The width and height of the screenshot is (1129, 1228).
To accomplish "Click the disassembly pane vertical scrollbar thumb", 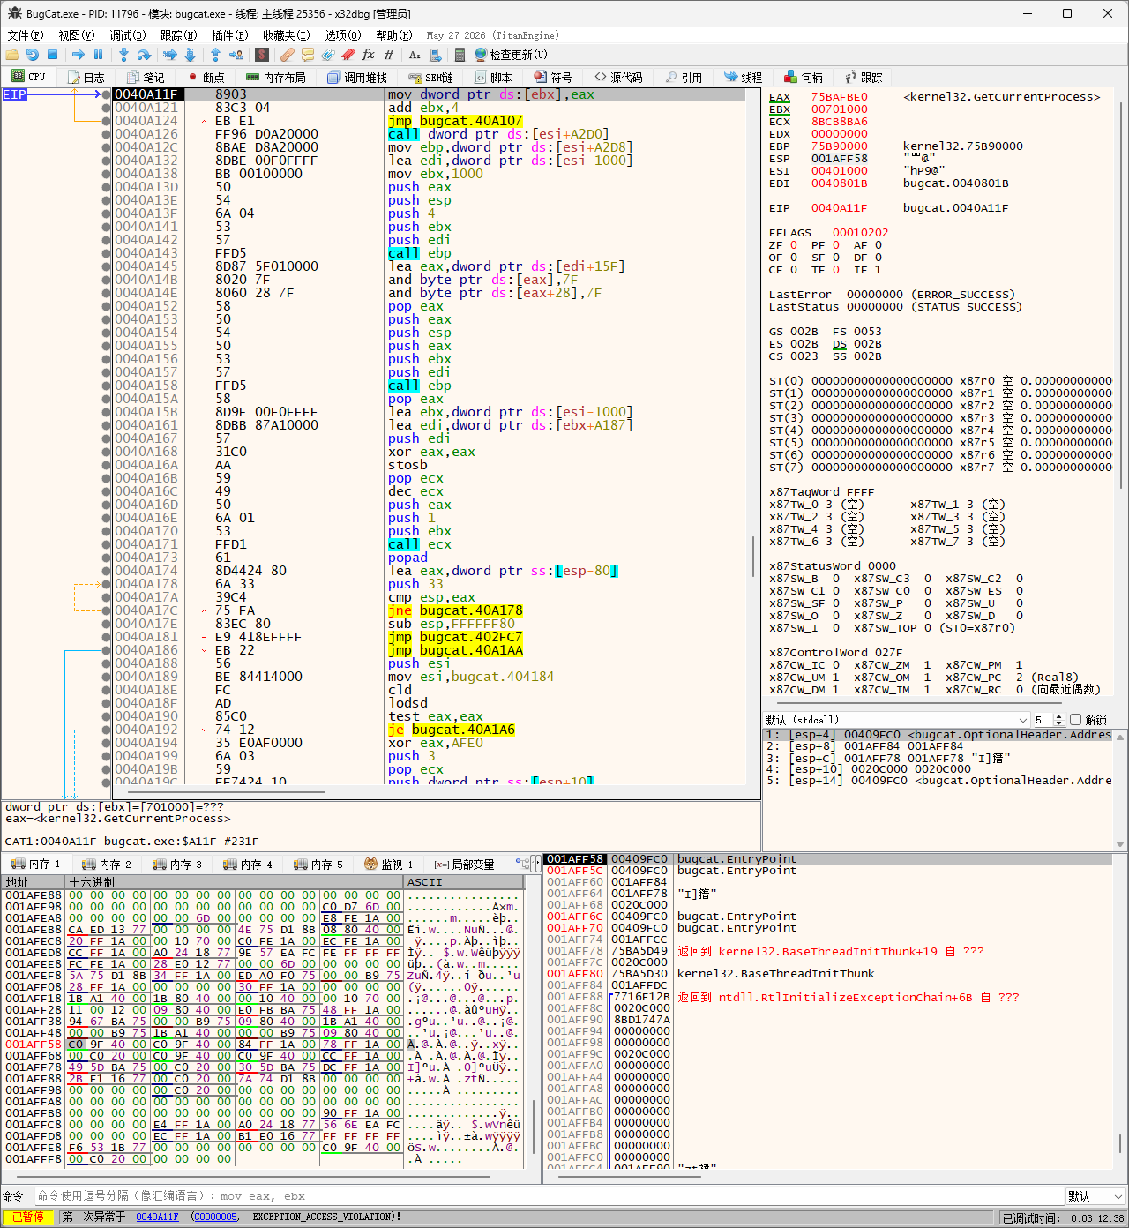I will tap(752, 556).
